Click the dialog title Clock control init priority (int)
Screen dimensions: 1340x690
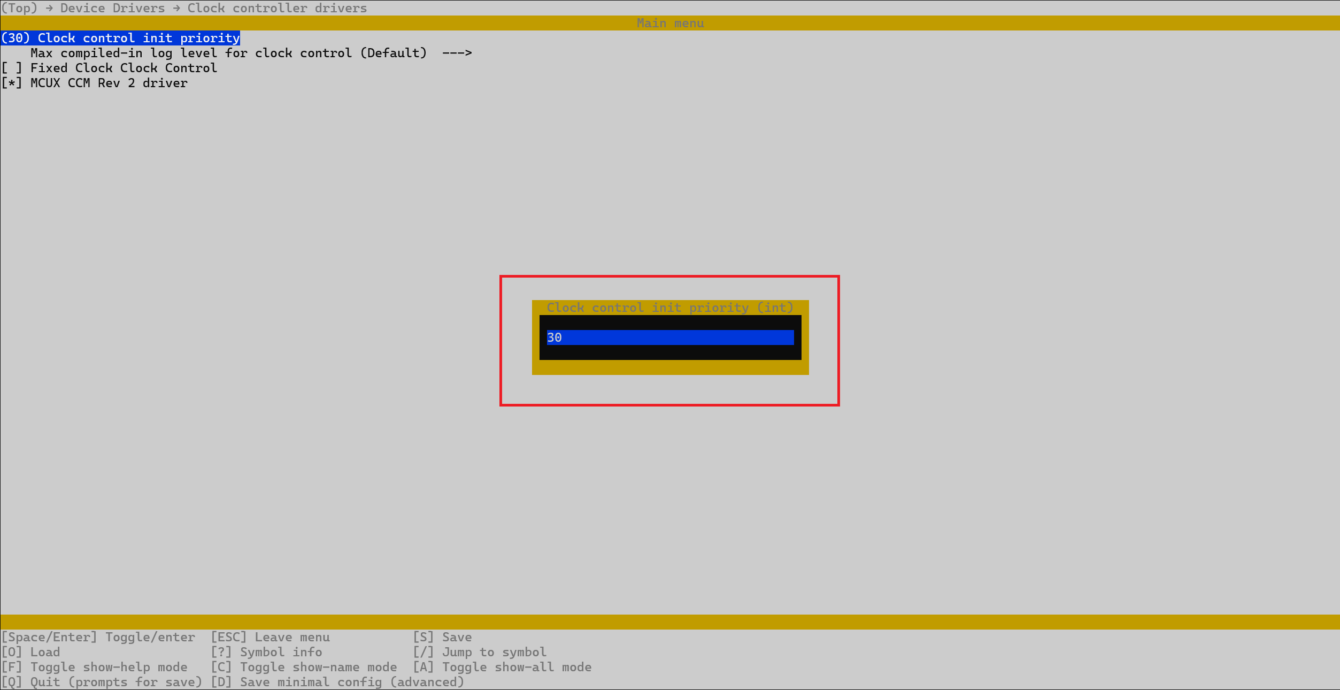(x=669, y=308)
